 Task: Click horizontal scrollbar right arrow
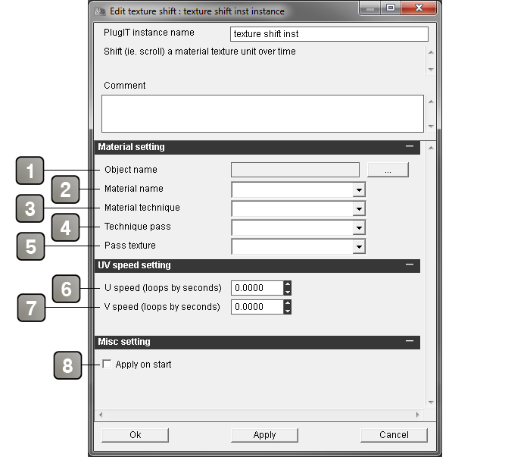point(418,415)
